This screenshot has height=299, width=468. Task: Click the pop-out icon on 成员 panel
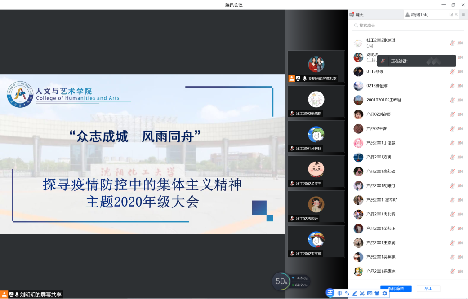[x=451, y=15]
